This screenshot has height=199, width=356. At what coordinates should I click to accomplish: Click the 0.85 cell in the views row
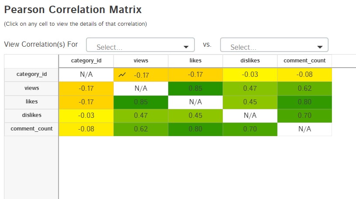[195, 88]
